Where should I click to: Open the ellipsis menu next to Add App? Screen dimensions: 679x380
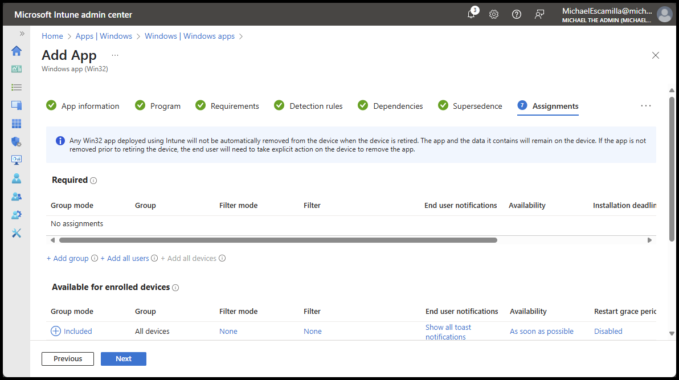coord(114,54)
